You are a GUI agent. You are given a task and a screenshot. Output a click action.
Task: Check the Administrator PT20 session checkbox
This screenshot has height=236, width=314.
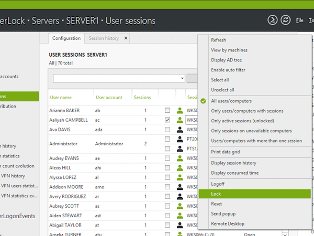(167, 139)
